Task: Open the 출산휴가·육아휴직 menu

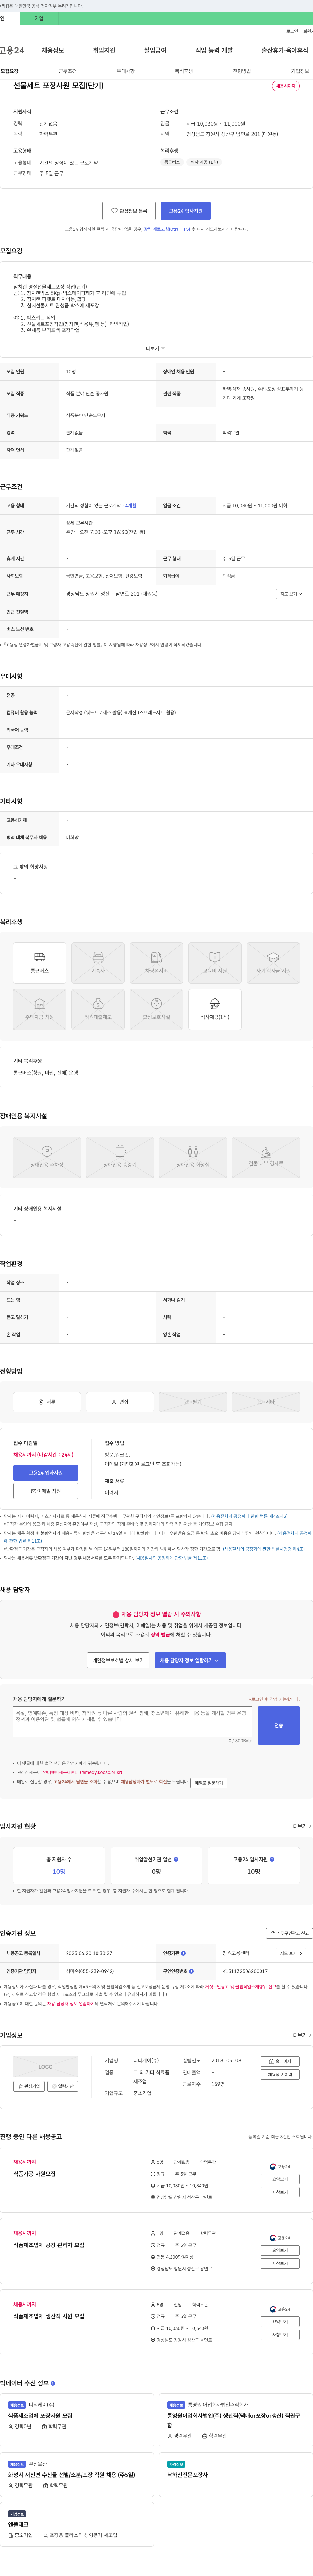Action: pyautogui.click(x=285, y=50)
